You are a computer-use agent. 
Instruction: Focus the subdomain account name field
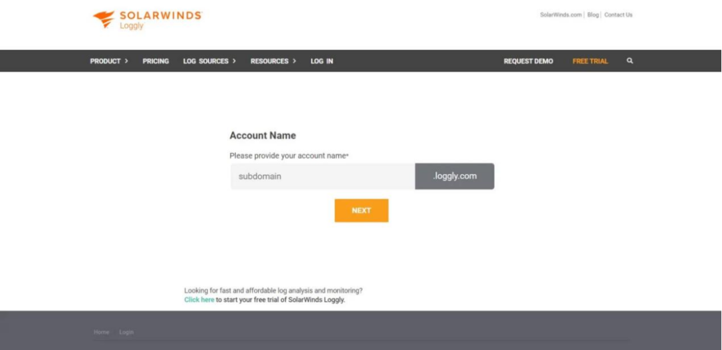(x=323, y=176)
